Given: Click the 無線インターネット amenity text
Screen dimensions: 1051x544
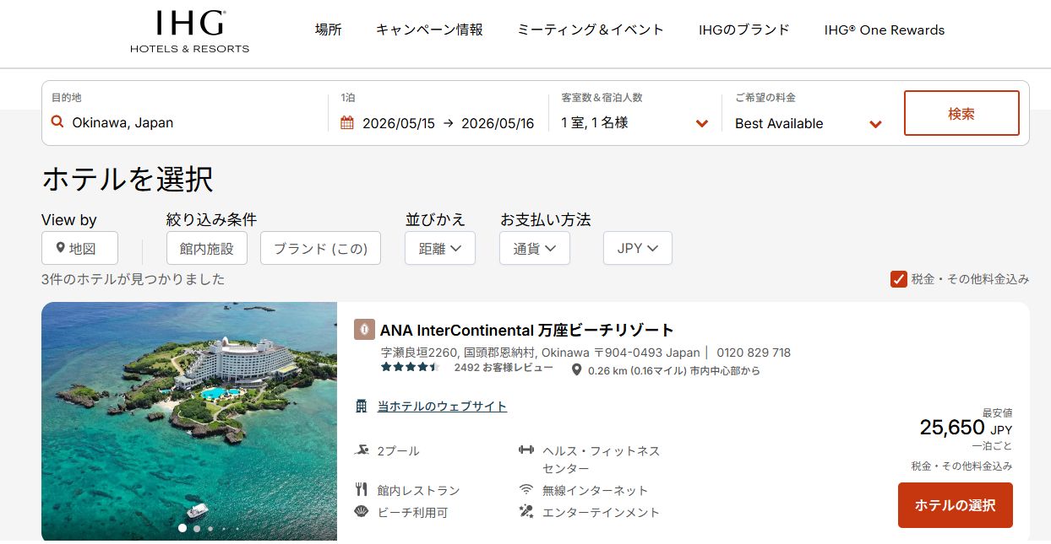Looking at the screenshot, I should pyautogui.click(x=596, y=490).
